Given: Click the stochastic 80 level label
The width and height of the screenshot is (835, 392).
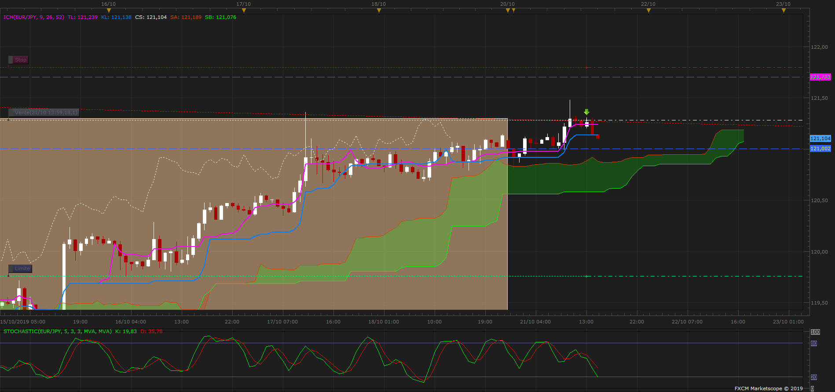Looking at the screenshot, I should [814, 343].
